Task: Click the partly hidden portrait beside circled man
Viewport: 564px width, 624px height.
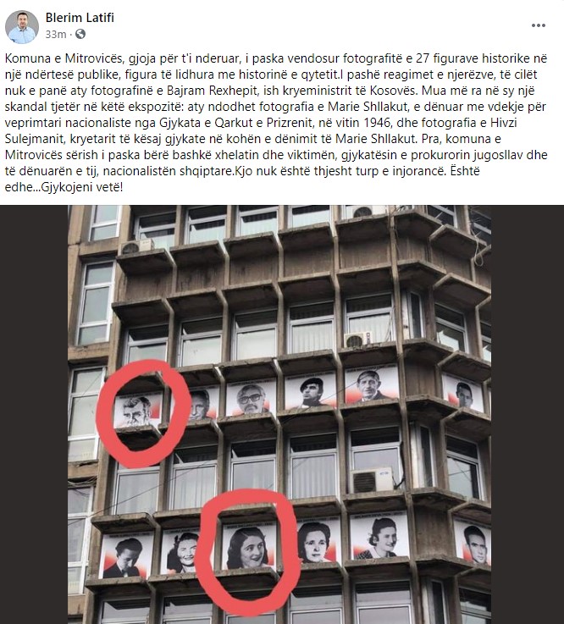Action: pyautogui.click(x=202, y=403)
